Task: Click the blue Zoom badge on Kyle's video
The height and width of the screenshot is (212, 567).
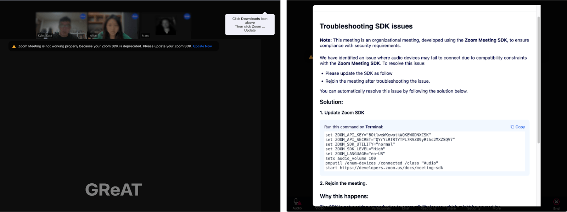Action: (83, 16)
